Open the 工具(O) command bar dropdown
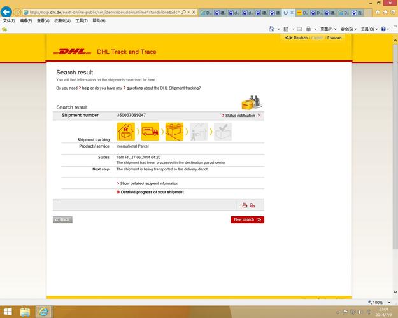The width and height of the screenshot is (398, 318). pos(369,29)
